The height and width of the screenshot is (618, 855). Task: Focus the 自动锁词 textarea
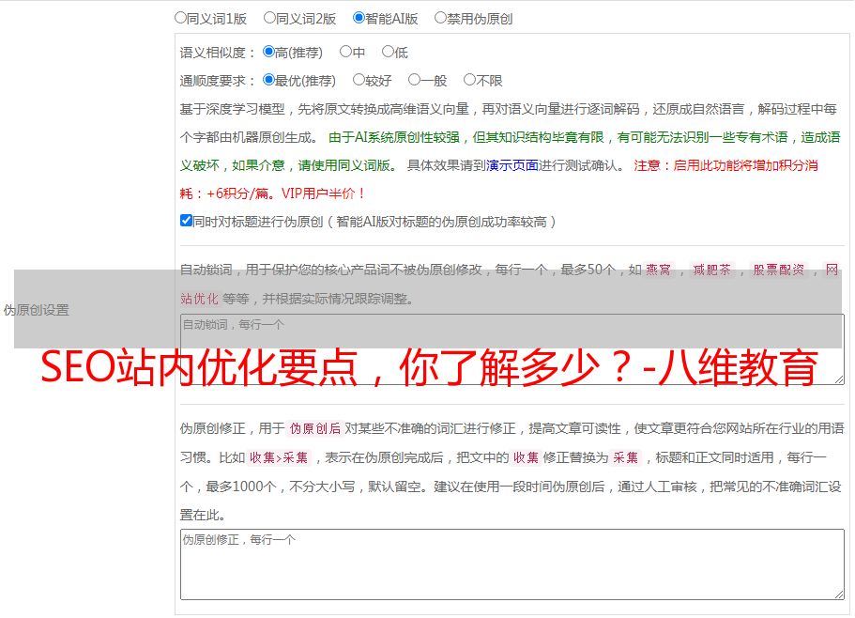(x=512, y=349)
